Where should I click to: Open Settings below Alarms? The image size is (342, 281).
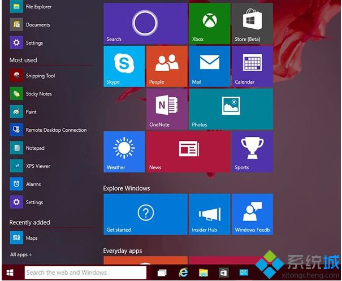(x=27, y=202)
